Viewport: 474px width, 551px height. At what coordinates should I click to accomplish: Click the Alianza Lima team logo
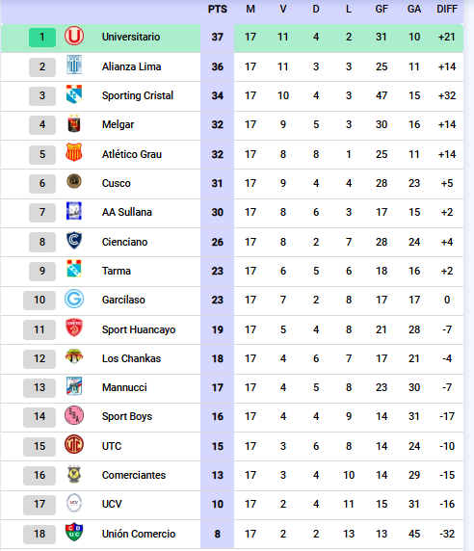click(74, 65)
